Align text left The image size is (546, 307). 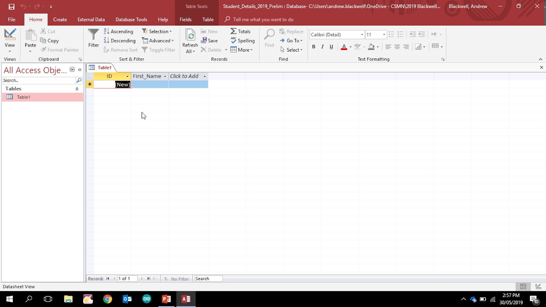click(388, 46)
